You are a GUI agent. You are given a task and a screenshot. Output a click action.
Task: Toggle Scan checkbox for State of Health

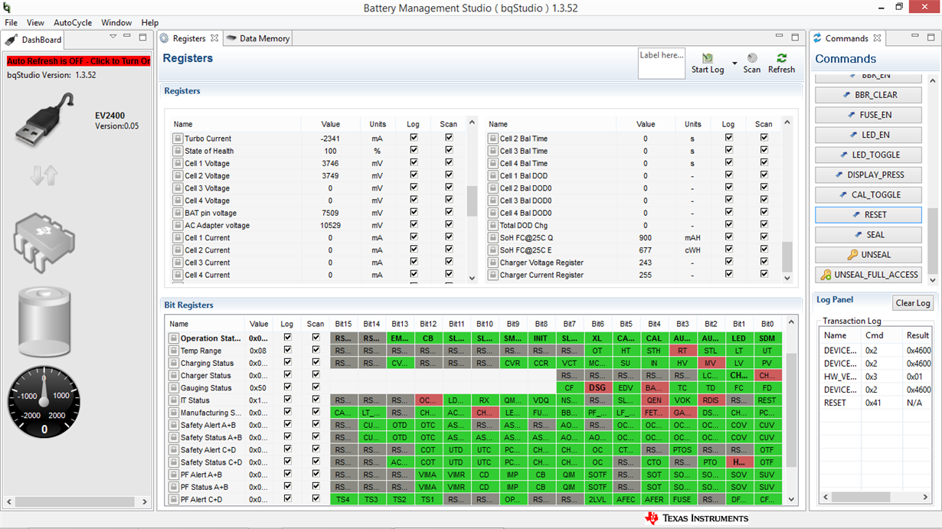pos(449,151)
